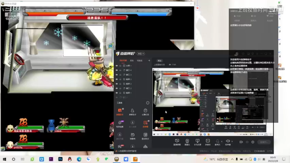Viewport: 290px width, 163px height.
Task: Click the 修改 edit pill above preview
Action: click(x=159, y=60)
